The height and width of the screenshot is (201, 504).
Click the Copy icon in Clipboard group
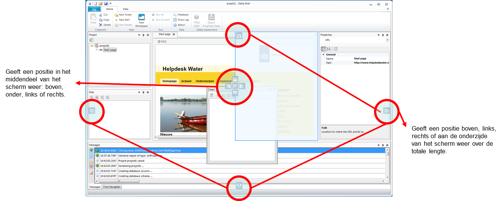(x=101, y=20)
